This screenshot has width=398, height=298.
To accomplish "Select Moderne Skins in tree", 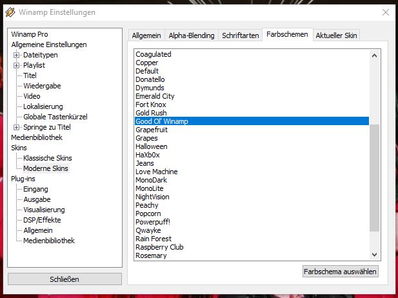I will tap(46, 168).
